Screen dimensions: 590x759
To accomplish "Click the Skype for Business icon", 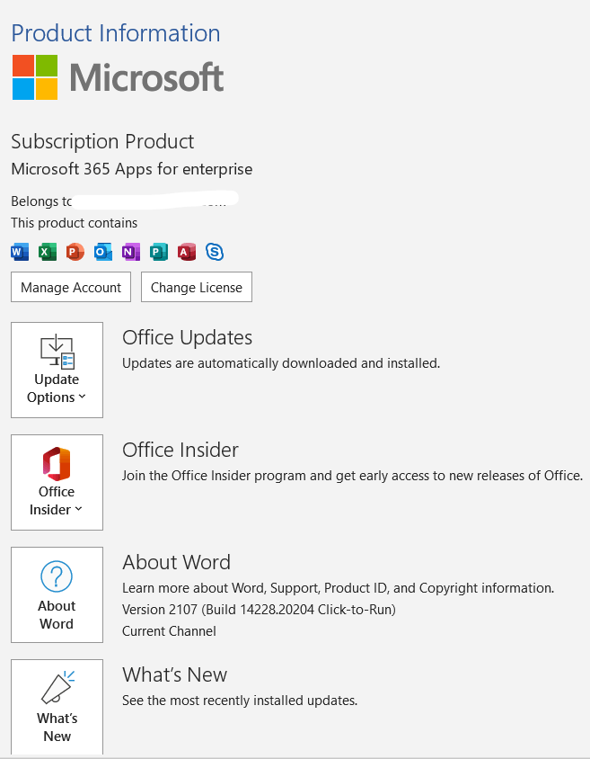I will click(215, 252).
